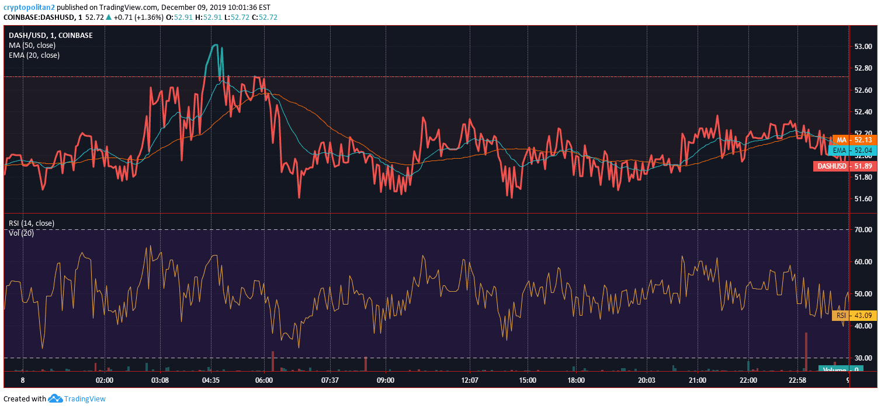881x409 pixels.
Task: Click the 18:00 time axis label
Action: (x=576, y=380)
